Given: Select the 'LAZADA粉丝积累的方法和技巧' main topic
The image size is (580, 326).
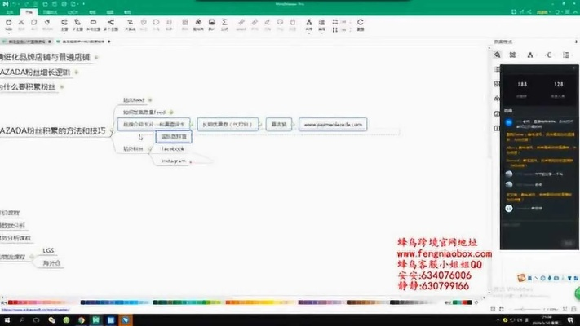Looking at the screenshot, I should [x=53, y=130].
